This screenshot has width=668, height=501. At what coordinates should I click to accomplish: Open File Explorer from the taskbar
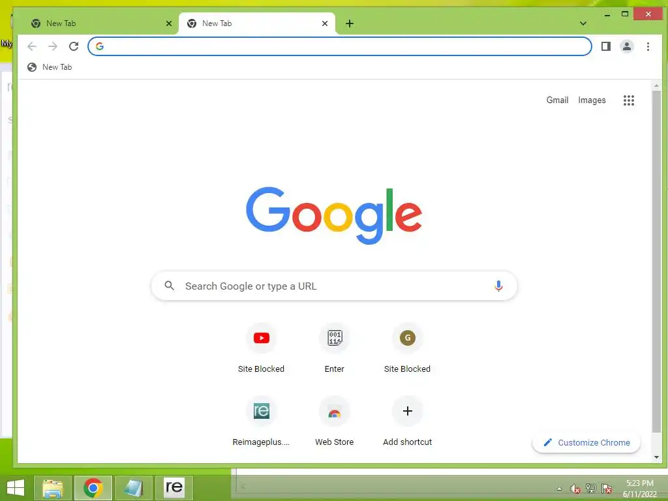53,488
